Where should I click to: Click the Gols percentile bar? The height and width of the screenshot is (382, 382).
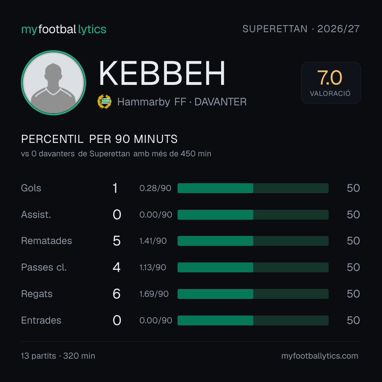tap(253, 188)
